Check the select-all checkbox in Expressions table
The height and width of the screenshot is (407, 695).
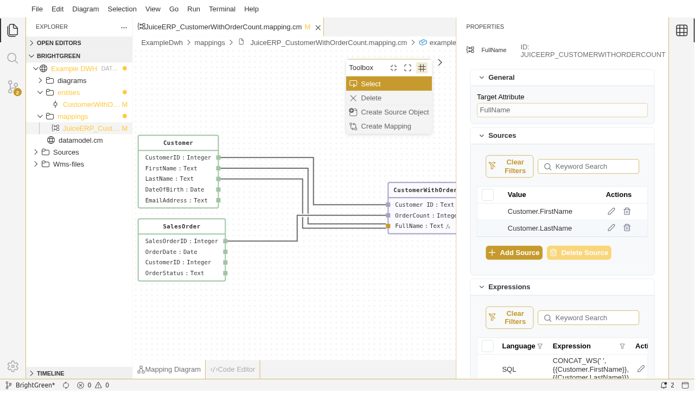coord(487,346)
